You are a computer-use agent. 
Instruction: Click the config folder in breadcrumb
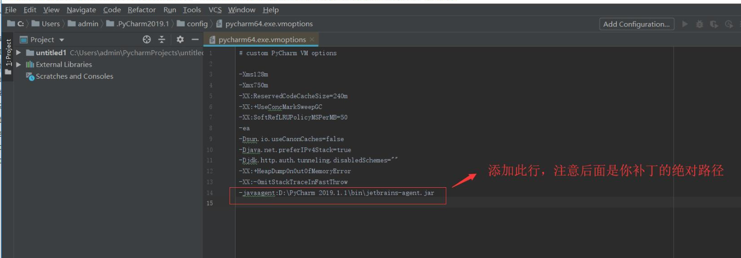pos(197,24)
